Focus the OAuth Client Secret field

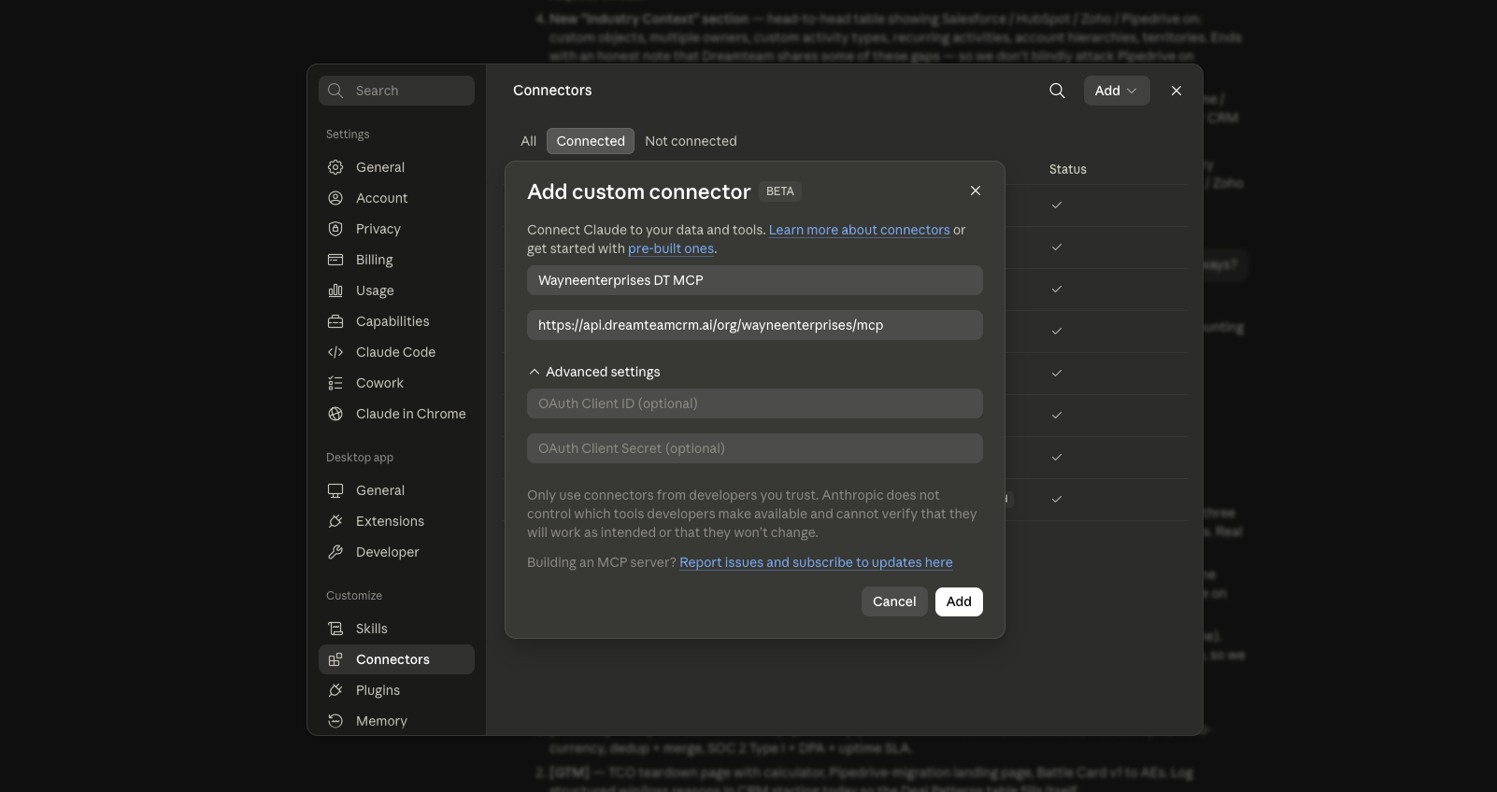click(755, 448)
